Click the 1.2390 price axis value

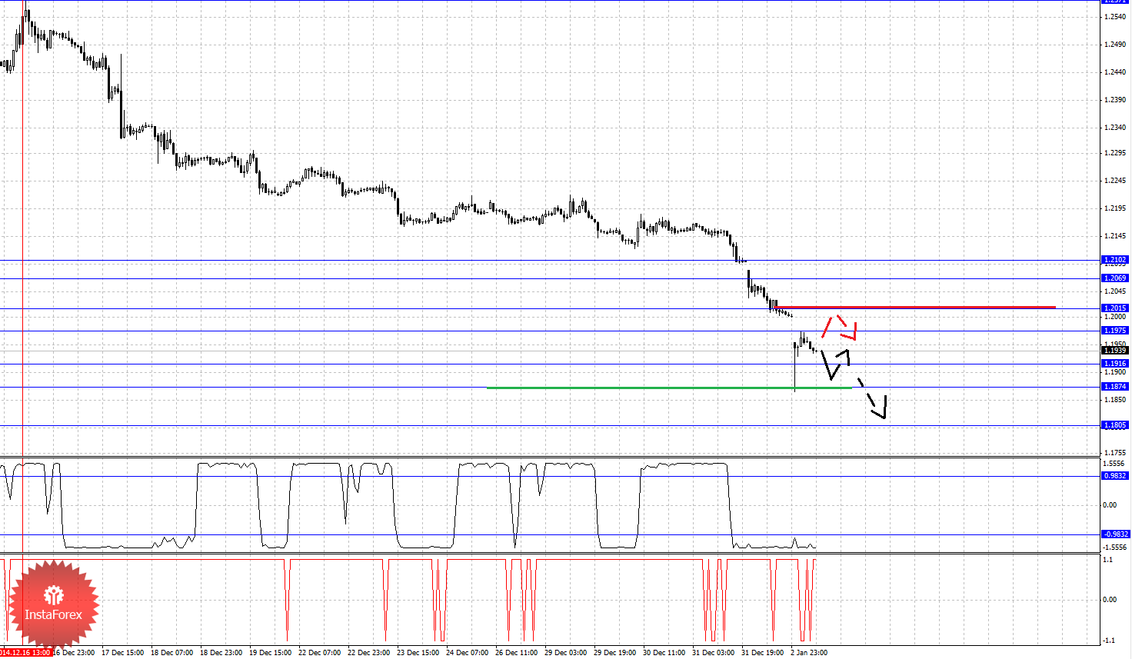coord(1115,100)
